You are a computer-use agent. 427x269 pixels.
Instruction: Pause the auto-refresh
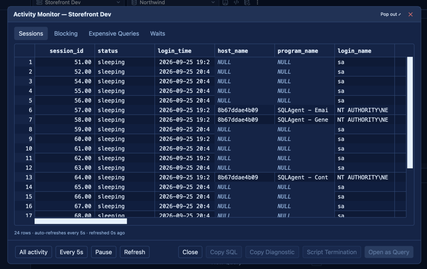pos(104,252)
